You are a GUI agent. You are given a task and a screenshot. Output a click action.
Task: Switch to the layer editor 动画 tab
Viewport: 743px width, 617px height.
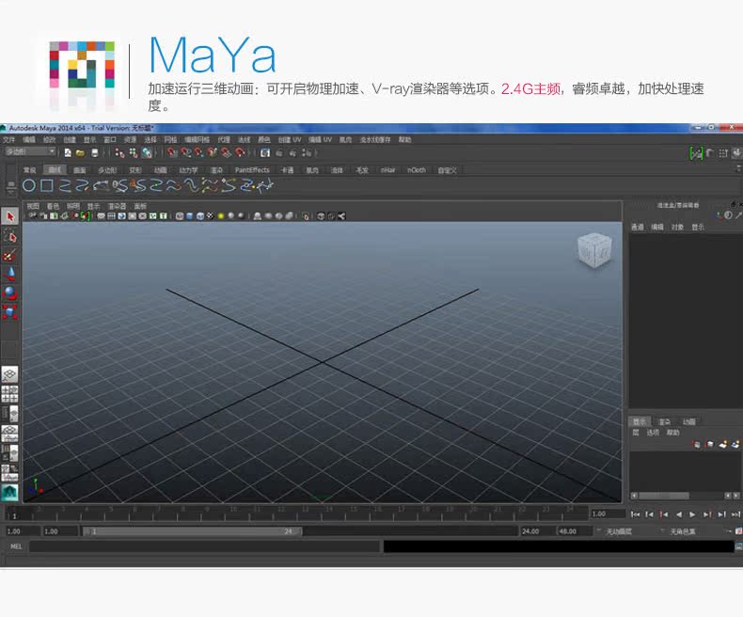pyautogui.click(x=688, y=421)
